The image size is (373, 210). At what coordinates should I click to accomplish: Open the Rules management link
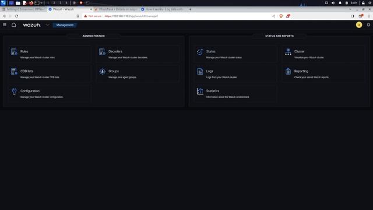(24, 51)
